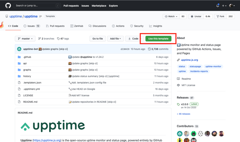Select the uptime topic tag

[x=182, y=71]
